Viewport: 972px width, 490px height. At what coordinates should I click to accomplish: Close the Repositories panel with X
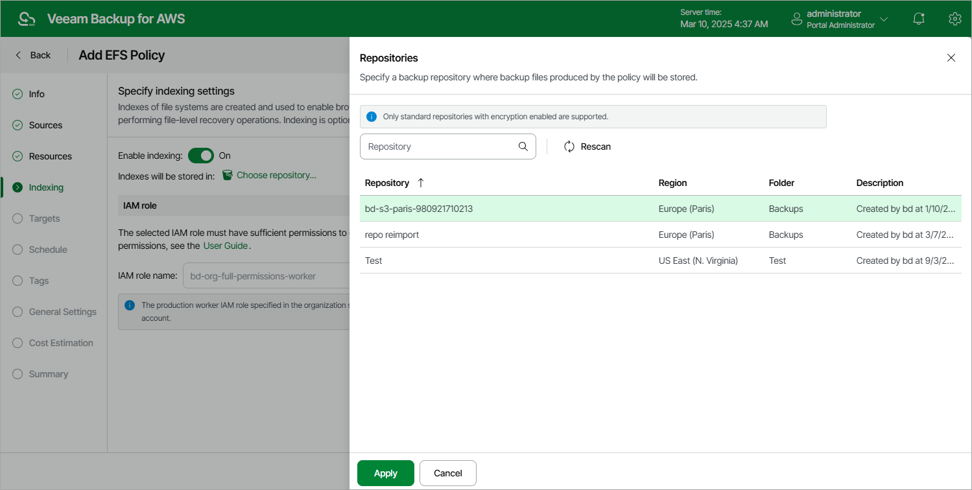point(951,58)
